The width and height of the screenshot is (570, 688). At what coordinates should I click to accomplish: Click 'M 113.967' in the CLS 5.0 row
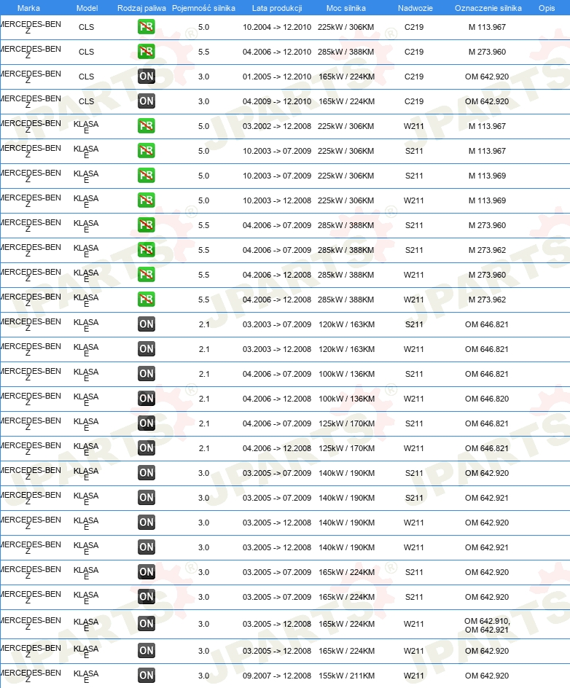[487, 27]
